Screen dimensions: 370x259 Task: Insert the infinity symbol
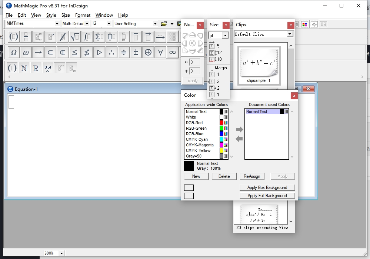173,52
